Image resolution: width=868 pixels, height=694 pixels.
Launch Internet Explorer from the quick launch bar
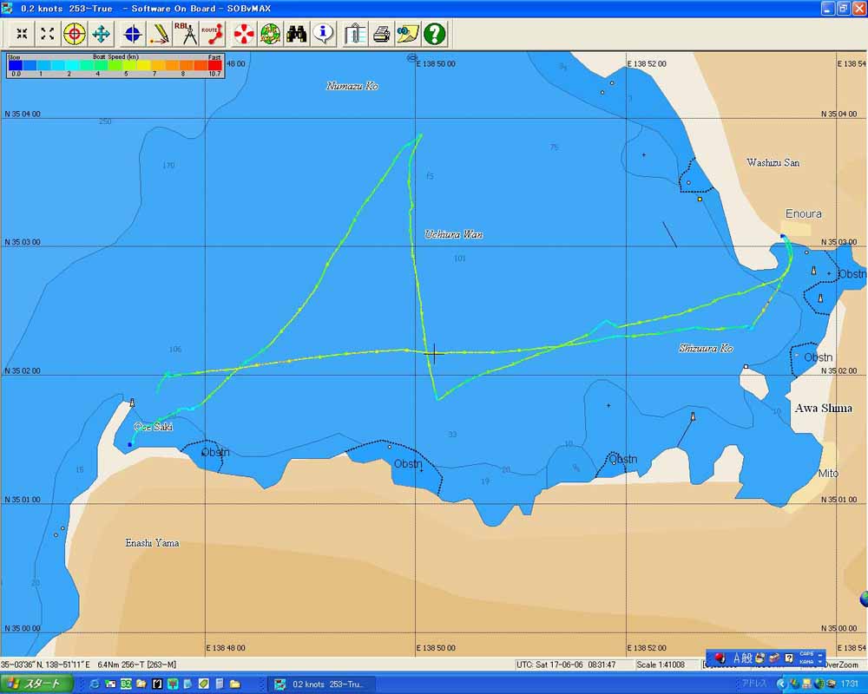point(94,684)
